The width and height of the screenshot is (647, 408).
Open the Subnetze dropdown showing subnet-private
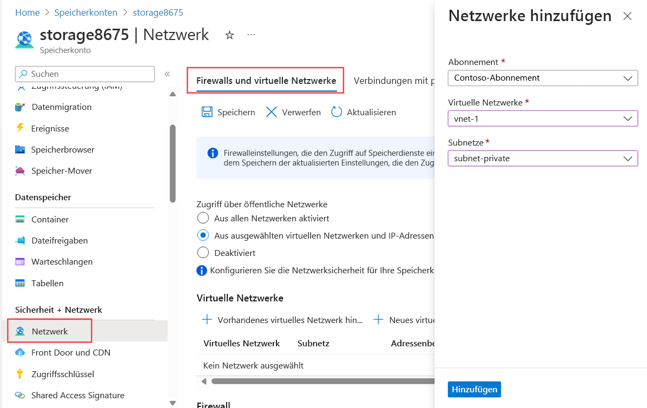tap(543, 158)
